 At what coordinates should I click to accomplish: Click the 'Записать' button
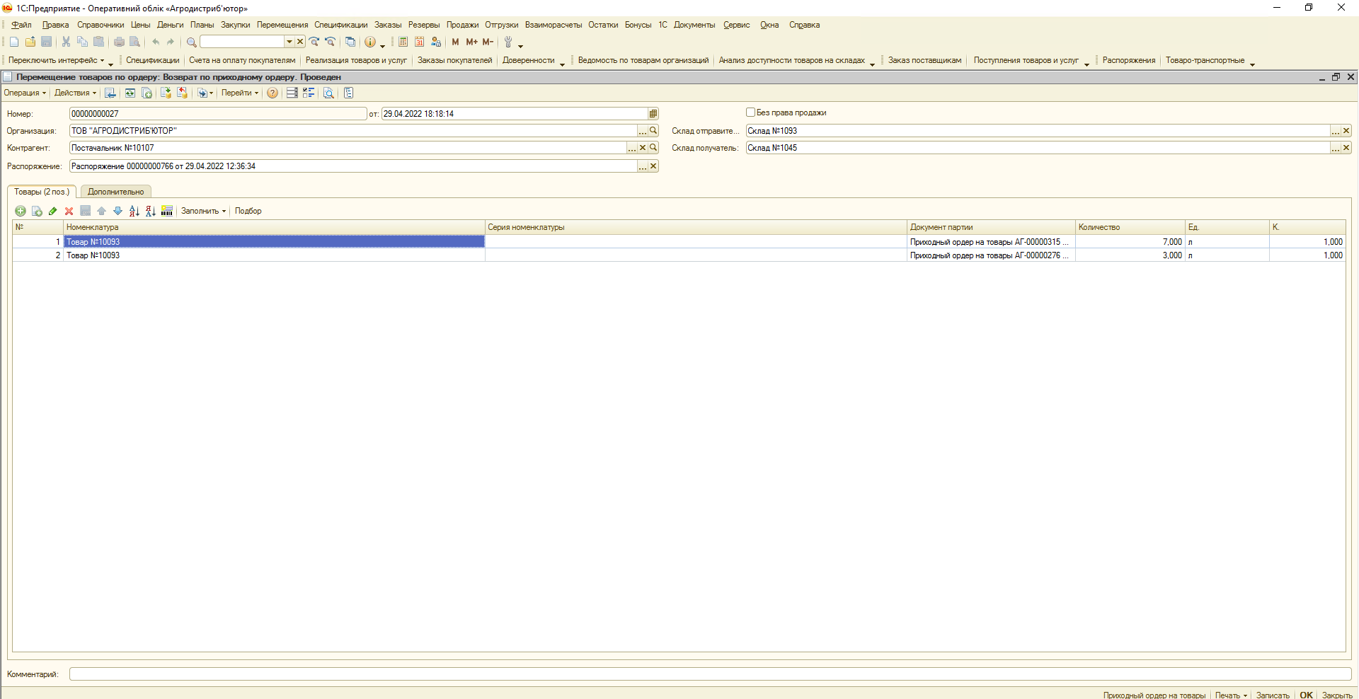[x=1272, y=695]
